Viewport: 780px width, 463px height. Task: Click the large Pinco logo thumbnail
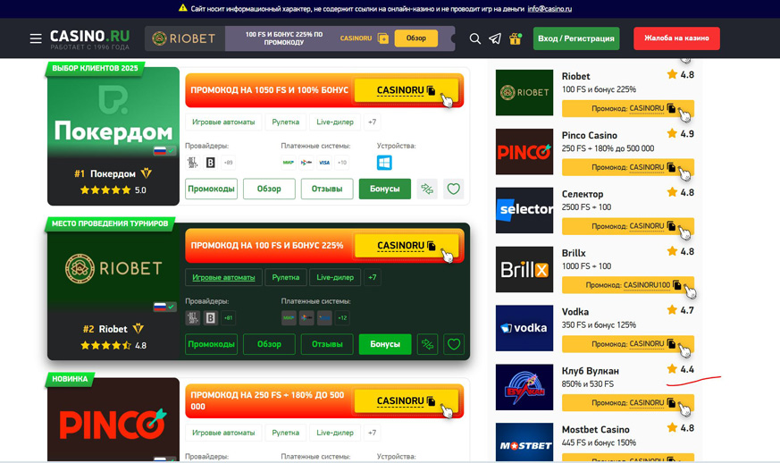(x=113, y=421)
